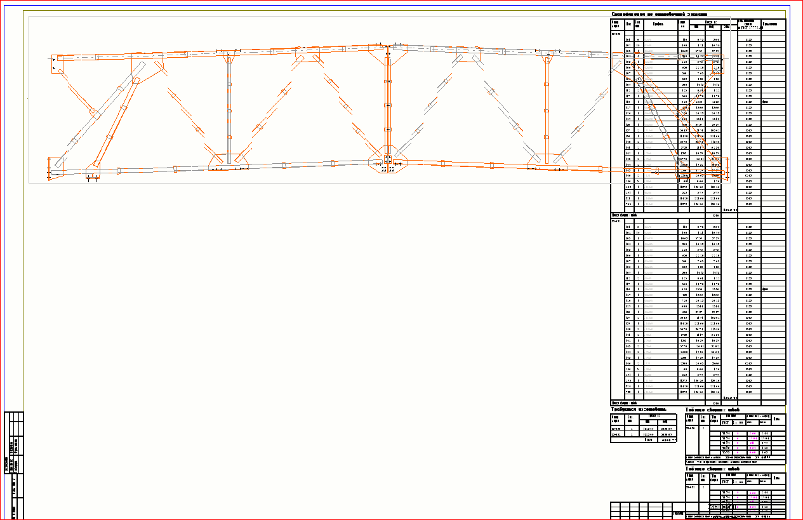Select the vertical stamp block on the left margin
This screenshot has height=520, width=803.
tap(15, 465)
